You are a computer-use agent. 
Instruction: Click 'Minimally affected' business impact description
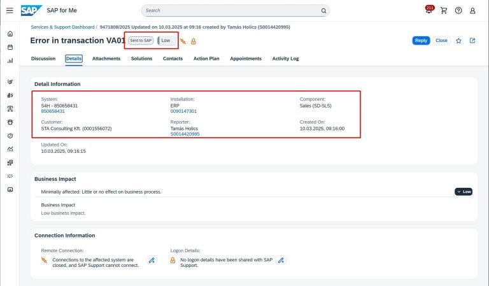tap(101, 192)
